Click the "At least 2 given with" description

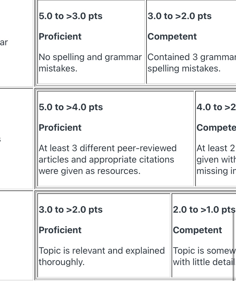pyautogui.click(x=216, y=159)
